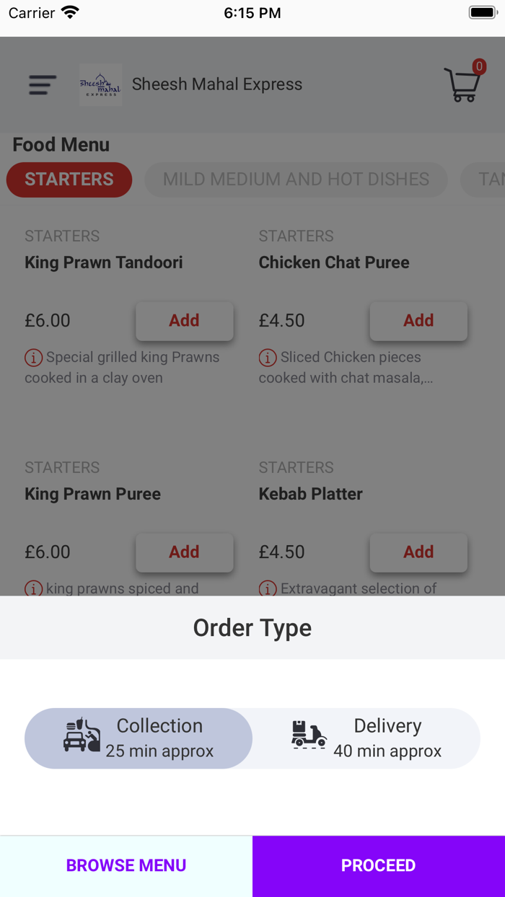
Task: Tap the Order Type header
Action: pos(252,628)
